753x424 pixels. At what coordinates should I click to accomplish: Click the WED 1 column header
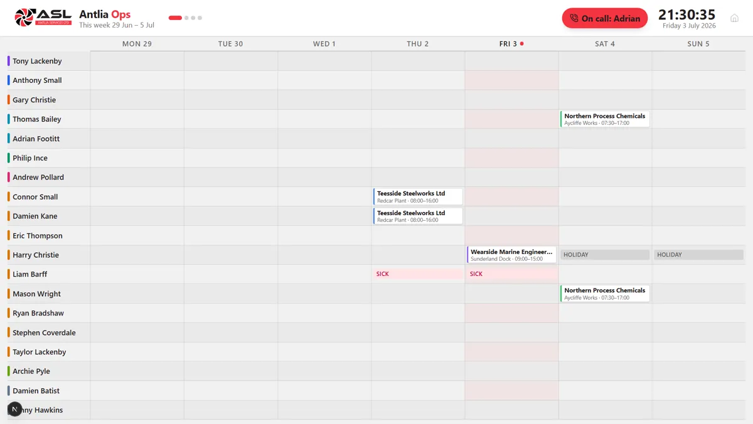pyautogui.click(x=324, y=44)
